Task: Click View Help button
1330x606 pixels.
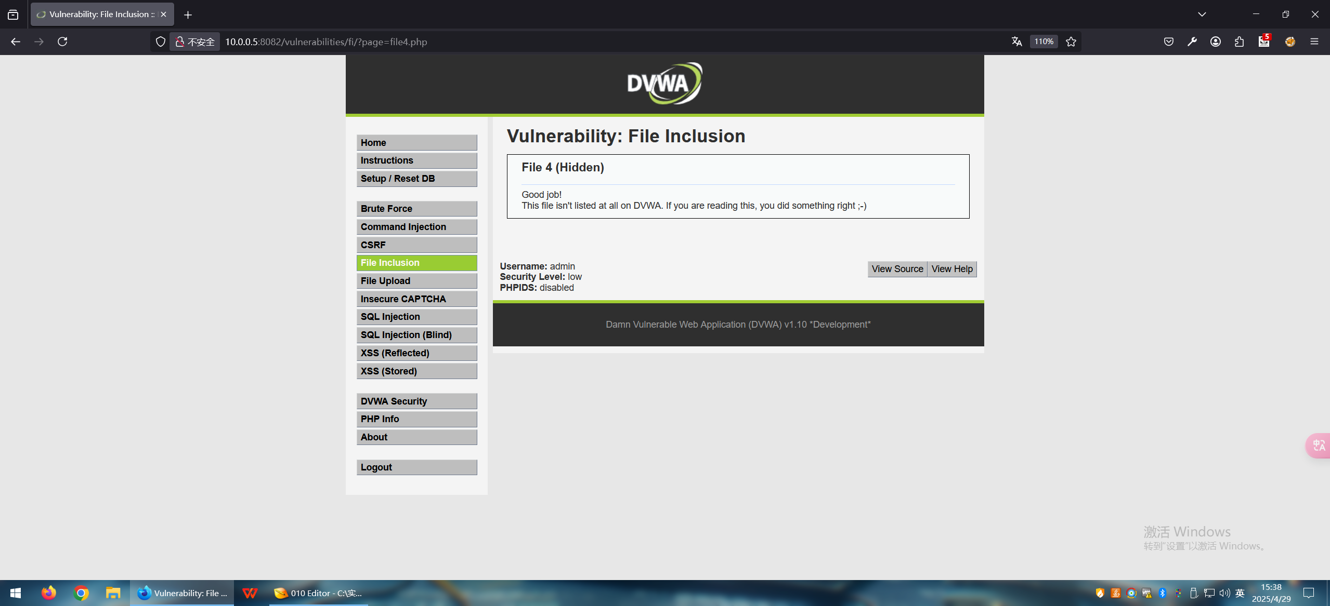Action: (951, 269)
